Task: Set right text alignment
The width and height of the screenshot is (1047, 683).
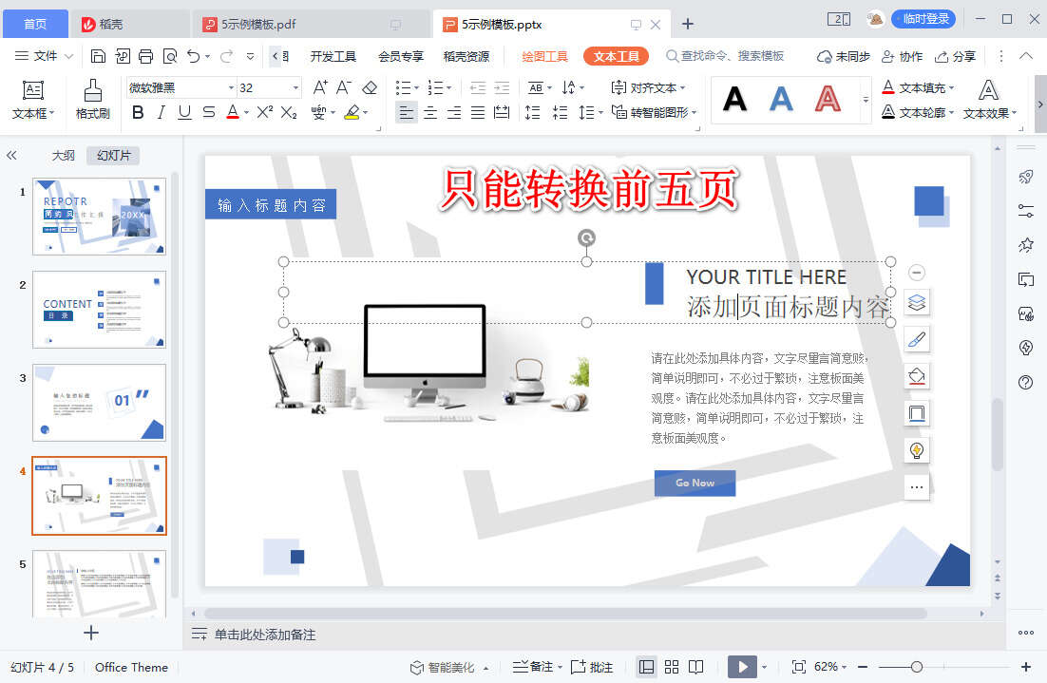Action: click(454, 112)
